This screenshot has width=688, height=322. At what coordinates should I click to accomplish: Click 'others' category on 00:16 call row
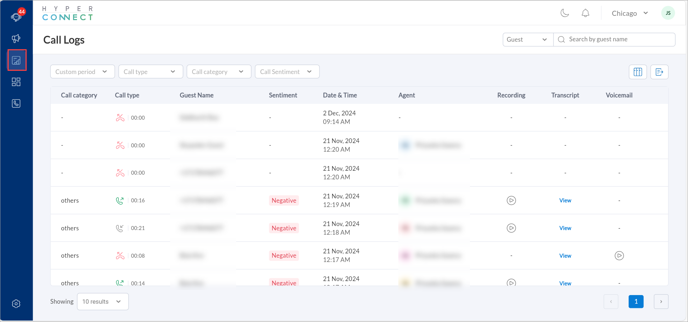click(x=70, y=201)
